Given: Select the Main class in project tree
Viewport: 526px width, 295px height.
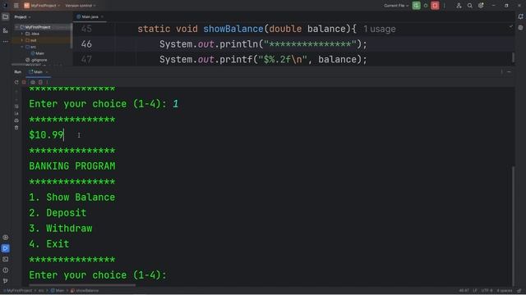Looking at the screenshot, I should point(38,53).
